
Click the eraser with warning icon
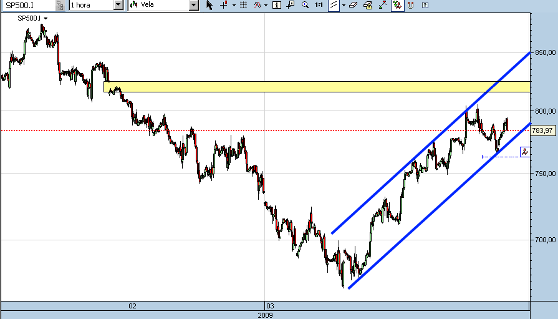point(368,5)
